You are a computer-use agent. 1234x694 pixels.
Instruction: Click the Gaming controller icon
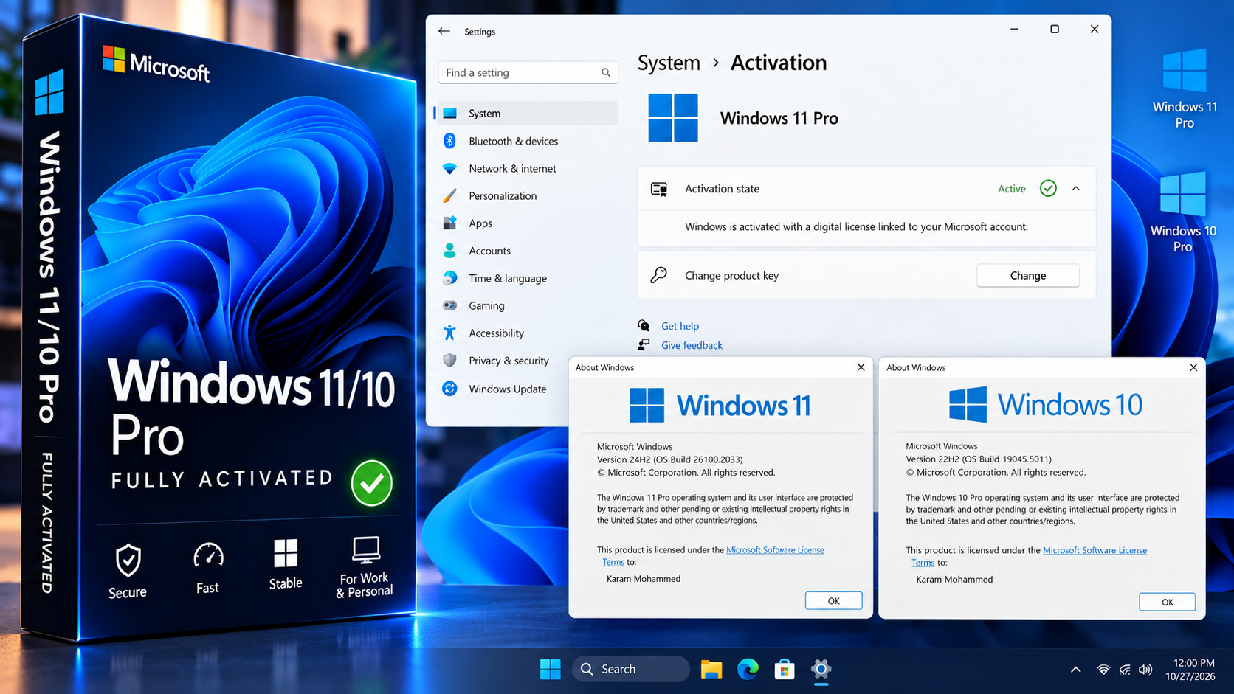click(449, 305)
